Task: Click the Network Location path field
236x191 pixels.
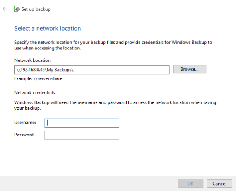Action: [92, 70]
